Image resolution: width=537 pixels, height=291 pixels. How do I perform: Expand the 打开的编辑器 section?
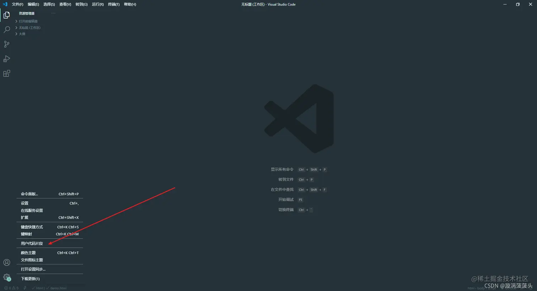point(27,21)
